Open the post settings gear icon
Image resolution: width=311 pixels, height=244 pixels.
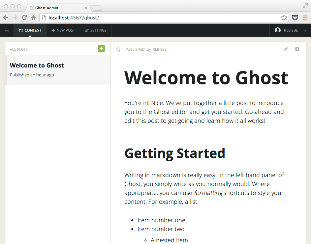coord(297,49)
